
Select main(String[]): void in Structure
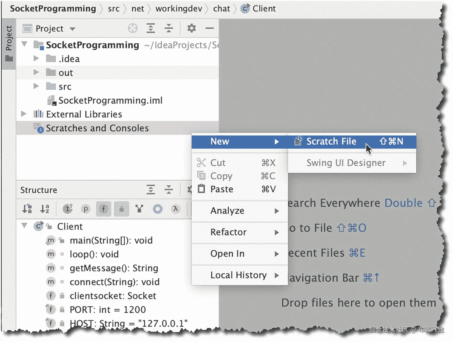pos(111,240)
